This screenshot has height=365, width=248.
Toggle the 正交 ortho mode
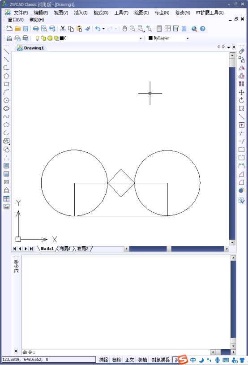click(x=129, y=360)
